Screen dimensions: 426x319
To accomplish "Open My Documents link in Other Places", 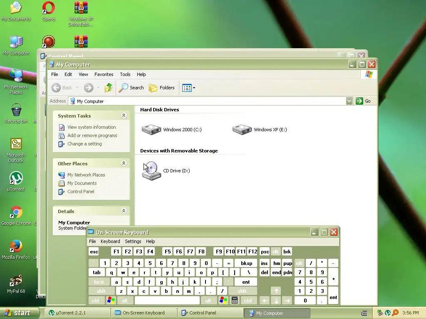I will 82,183.
